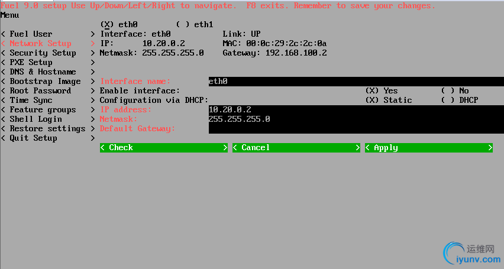This screenshot has width=504, height=269.
Task: Open Root Password menu entry
Action: (49, 90)
